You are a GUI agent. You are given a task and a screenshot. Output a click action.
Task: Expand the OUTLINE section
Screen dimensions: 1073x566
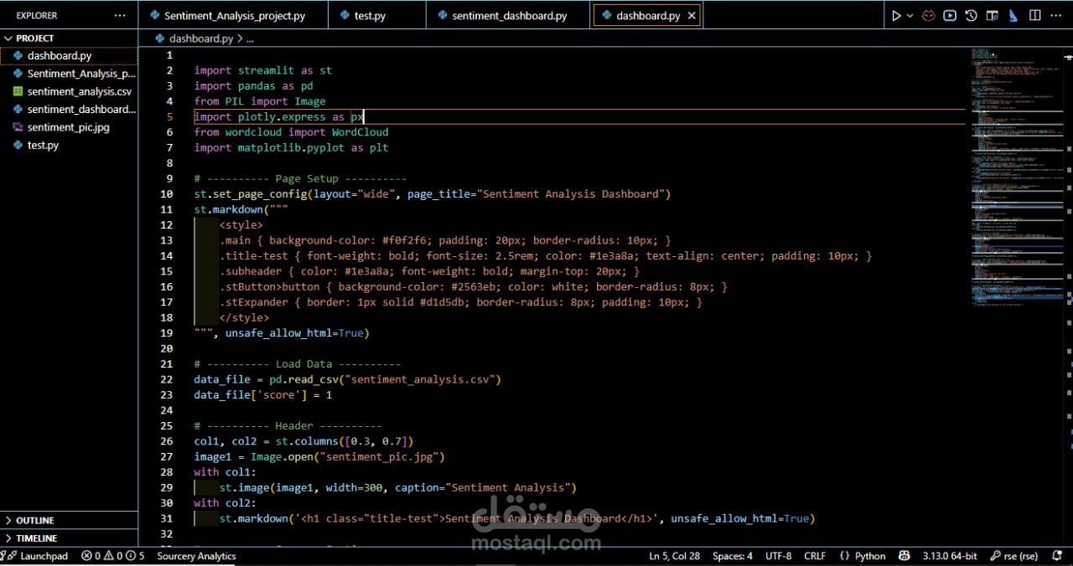pos(35,521)
